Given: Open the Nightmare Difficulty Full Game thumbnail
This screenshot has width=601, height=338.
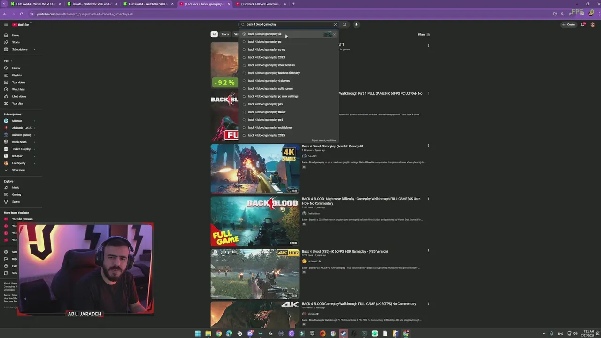Looking at the screenshot, I should (255, 221).
